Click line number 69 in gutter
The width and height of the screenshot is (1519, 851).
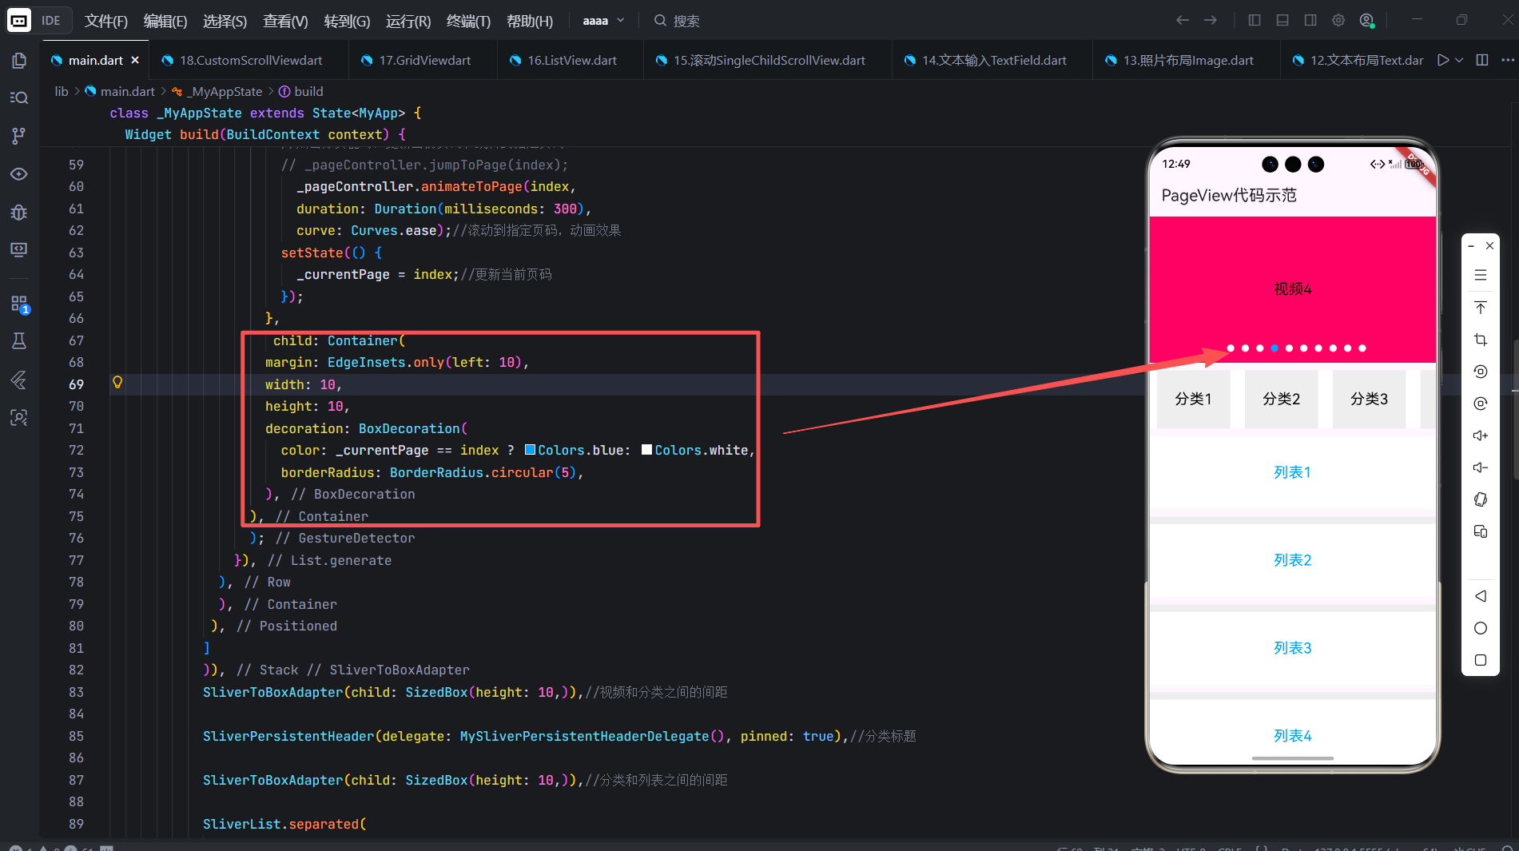click(76, 384)
